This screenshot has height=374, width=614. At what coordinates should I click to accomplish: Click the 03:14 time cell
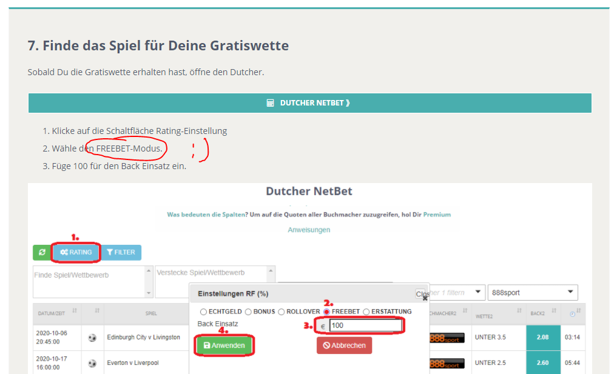coord(573,337)
